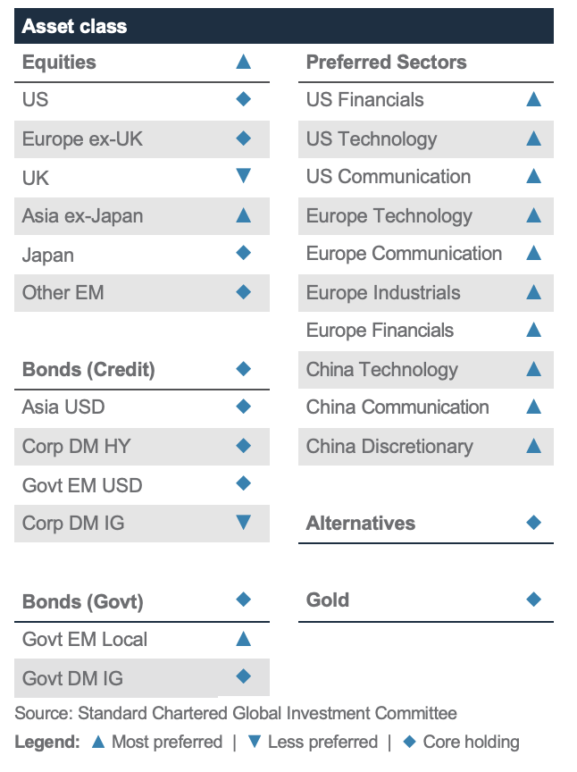The width and height of the screenshot is (577, 772).
Task: Click the up triangle beside Asia ex-Japan
Action: 243,215
